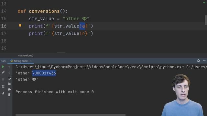Screen dimensions: 207x116
Task: Click 'str_value' on line 15
Action: (x=41, y=19)
